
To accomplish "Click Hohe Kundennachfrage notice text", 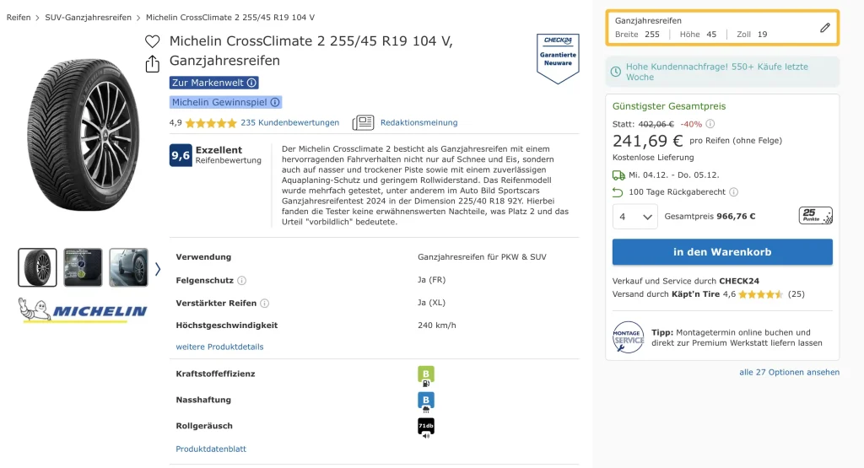I will coord(717,72).
